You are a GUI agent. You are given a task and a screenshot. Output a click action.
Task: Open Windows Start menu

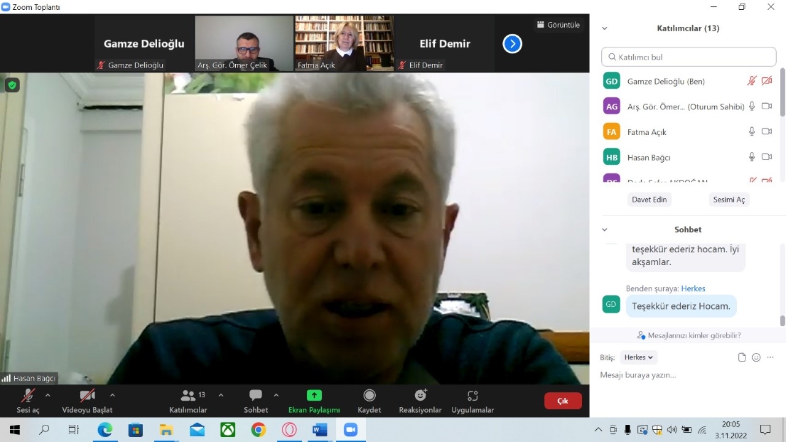coord(15,430)
